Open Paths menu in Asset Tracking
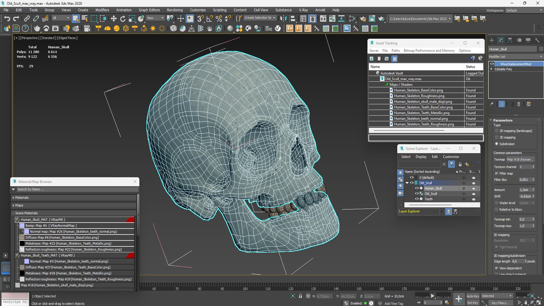 tap(396, 50)
